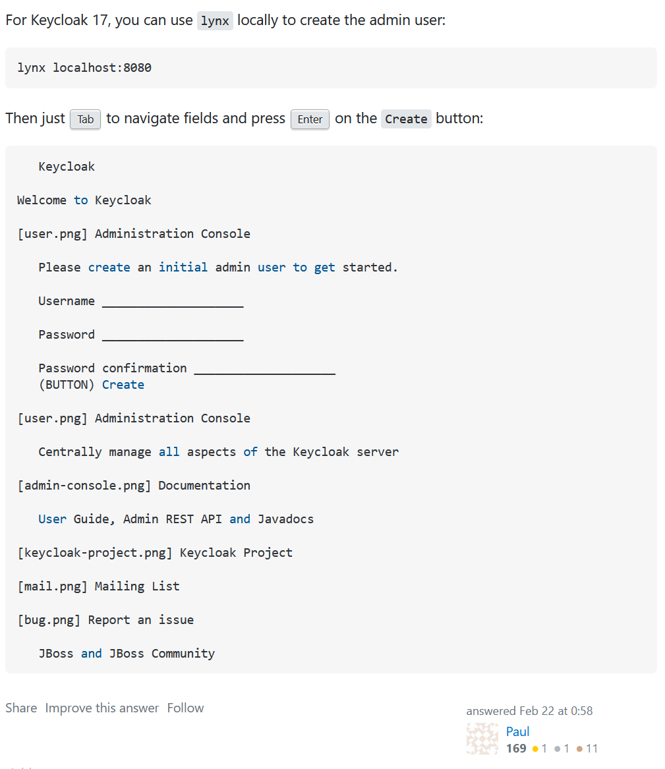This screenshot has width=665, height=769.
Task: Click the Tab keyboard key element
Action: click(x=85, y=119)
